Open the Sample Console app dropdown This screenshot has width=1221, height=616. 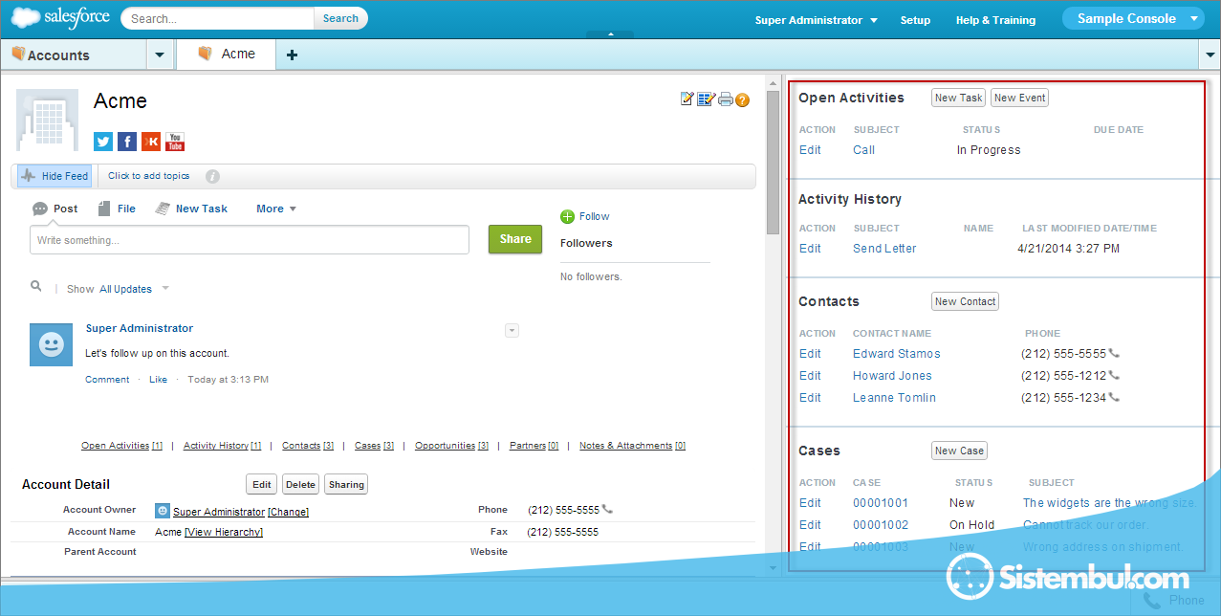coord(1134,18)
